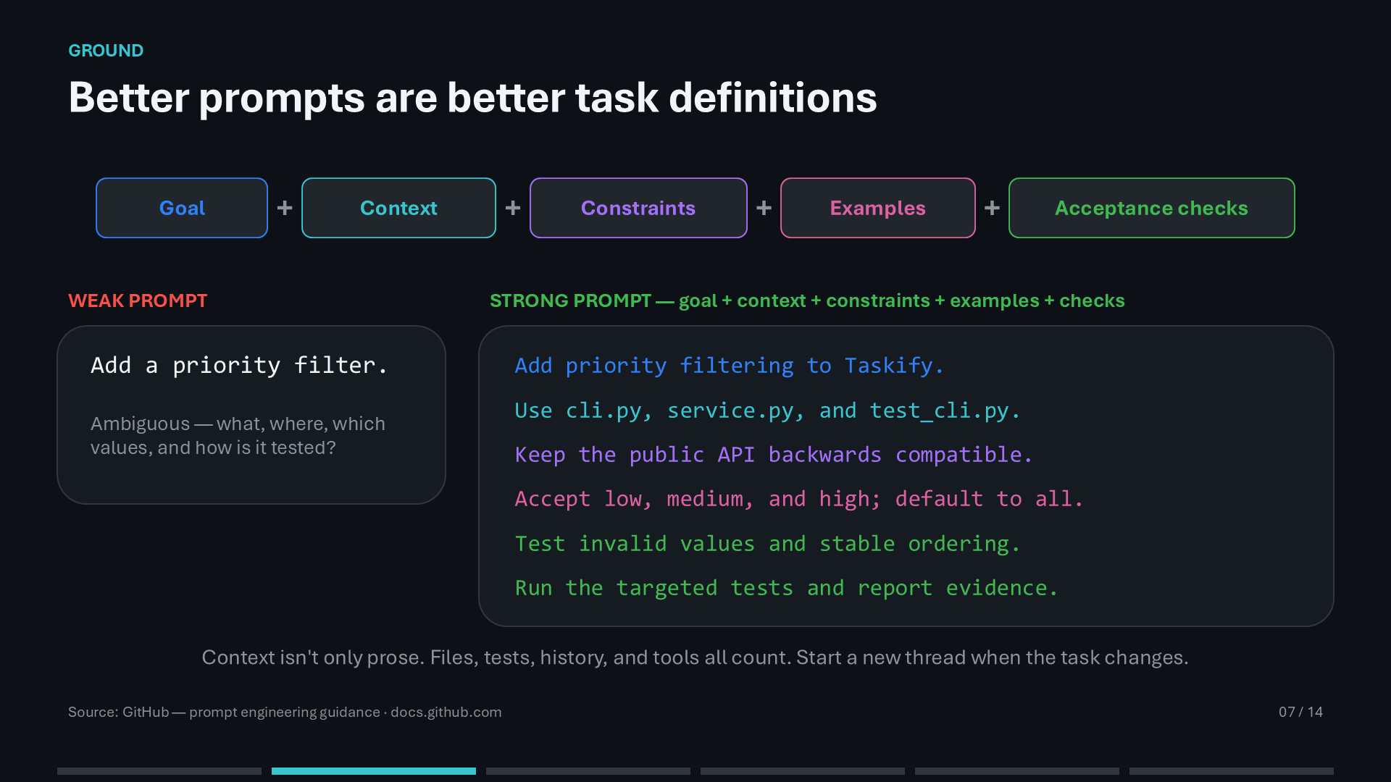
Task: Select the Examples box
Action: click(x=878, y=208)
